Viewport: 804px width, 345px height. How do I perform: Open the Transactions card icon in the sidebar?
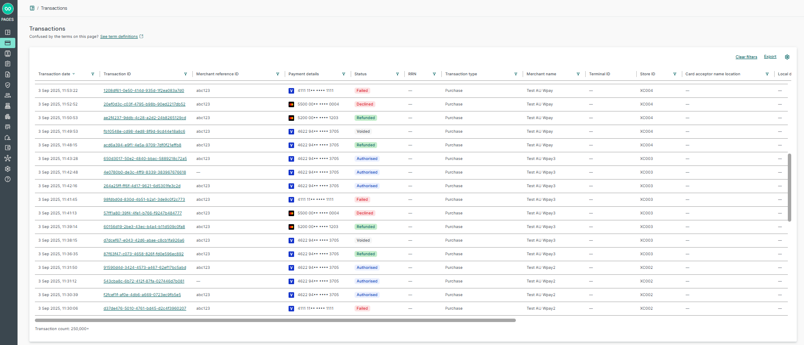[x=8, y=43]
